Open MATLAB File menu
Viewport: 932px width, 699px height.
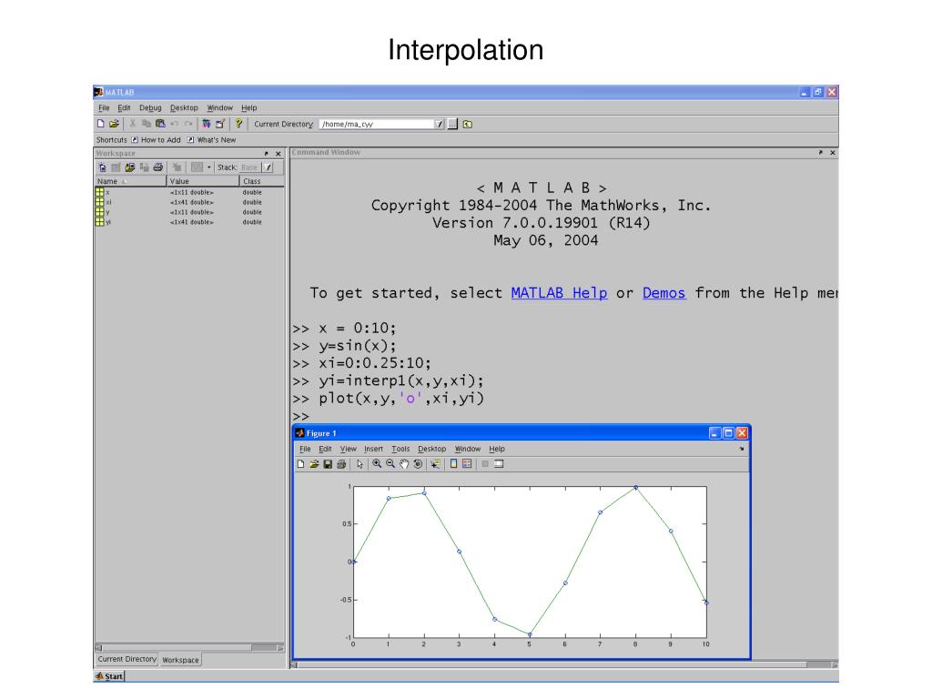point(104,108)
